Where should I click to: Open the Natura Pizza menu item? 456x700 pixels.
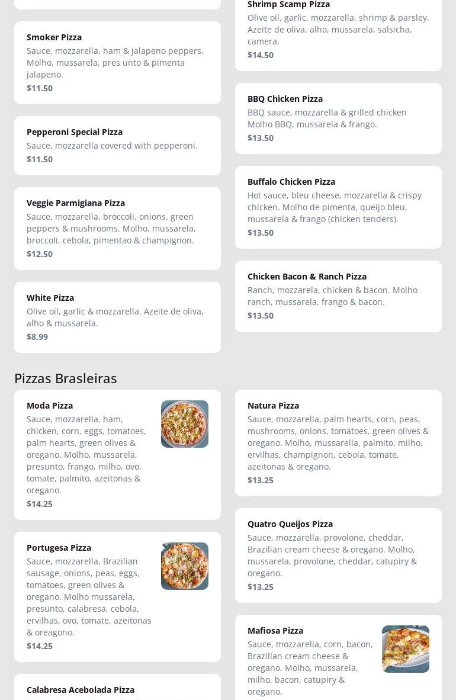pos(338,443)
